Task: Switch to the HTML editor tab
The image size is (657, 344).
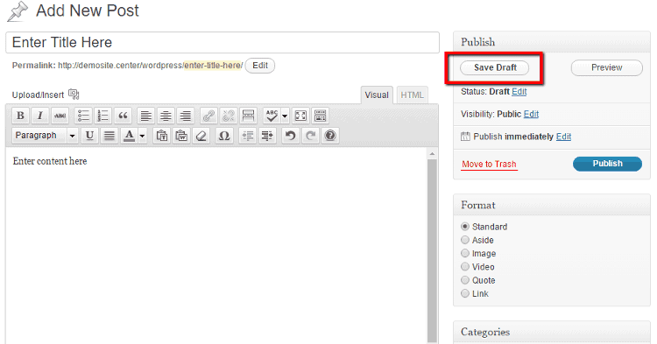Action: click(x=412, y=95)
